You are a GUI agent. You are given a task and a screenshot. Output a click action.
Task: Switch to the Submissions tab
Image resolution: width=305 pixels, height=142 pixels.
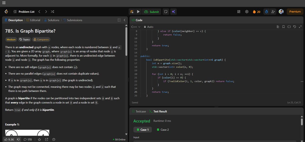tap(72, 20)
